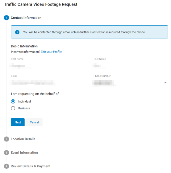Click the 'I am requesting on the behalf of' text
This screenshot has width=171, height=173.
point(35,94)
